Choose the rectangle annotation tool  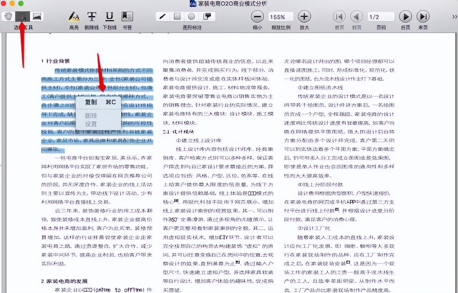[x=177, y=16]
